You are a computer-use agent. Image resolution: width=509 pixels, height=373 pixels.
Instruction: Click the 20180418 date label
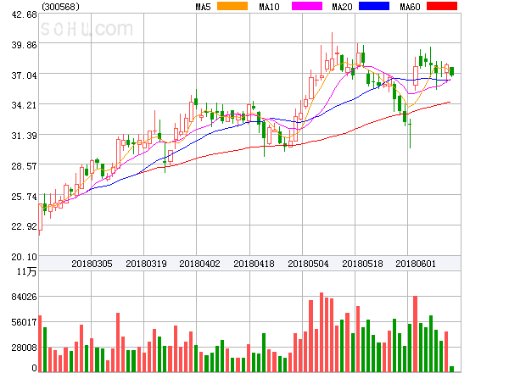tap(254, 264)
